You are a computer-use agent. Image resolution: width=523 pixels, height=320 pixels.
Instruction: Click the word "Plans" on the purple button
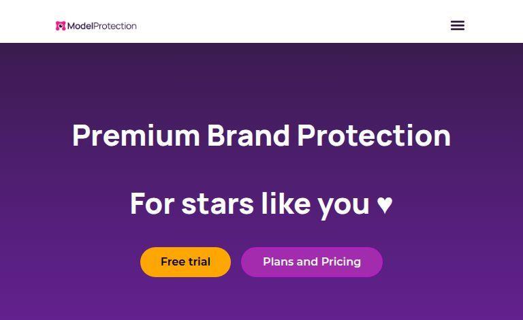[x=278, y=262]
